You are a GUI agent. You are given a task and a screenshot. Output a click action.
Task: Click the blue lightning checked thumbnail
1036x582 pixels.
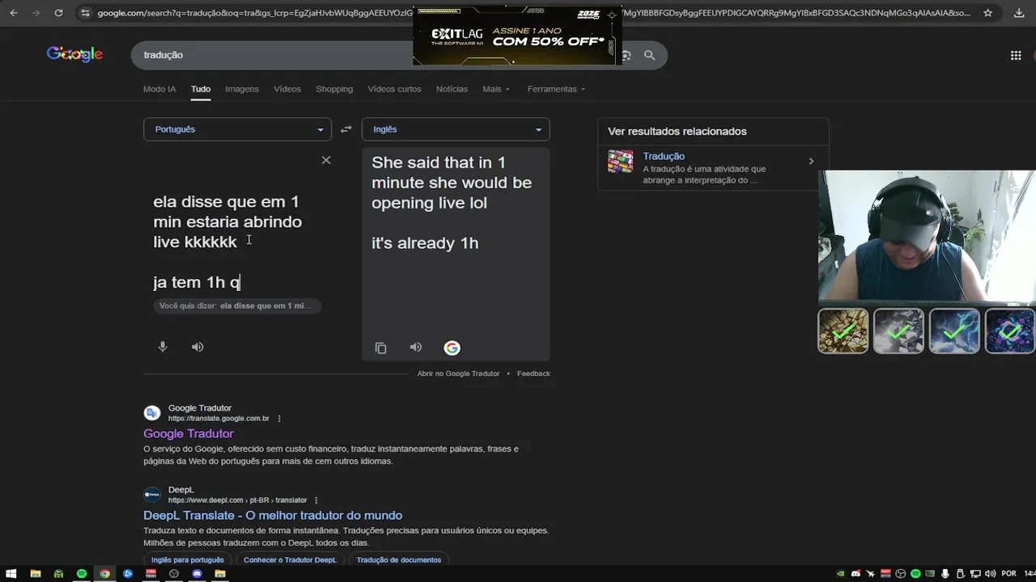[x=954, y=331]
